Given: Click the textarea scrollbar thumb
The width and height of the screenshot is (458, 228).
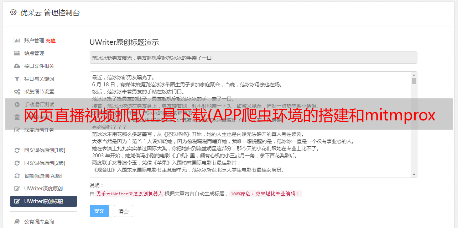Looking at the screenshot, I should coord(414,81).
